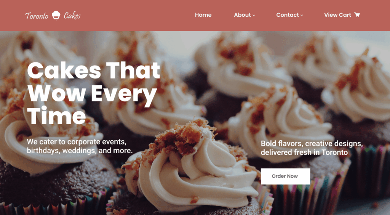Click the center cupcake in hero image
Screen dimensions: 390x215
(192, 169)
